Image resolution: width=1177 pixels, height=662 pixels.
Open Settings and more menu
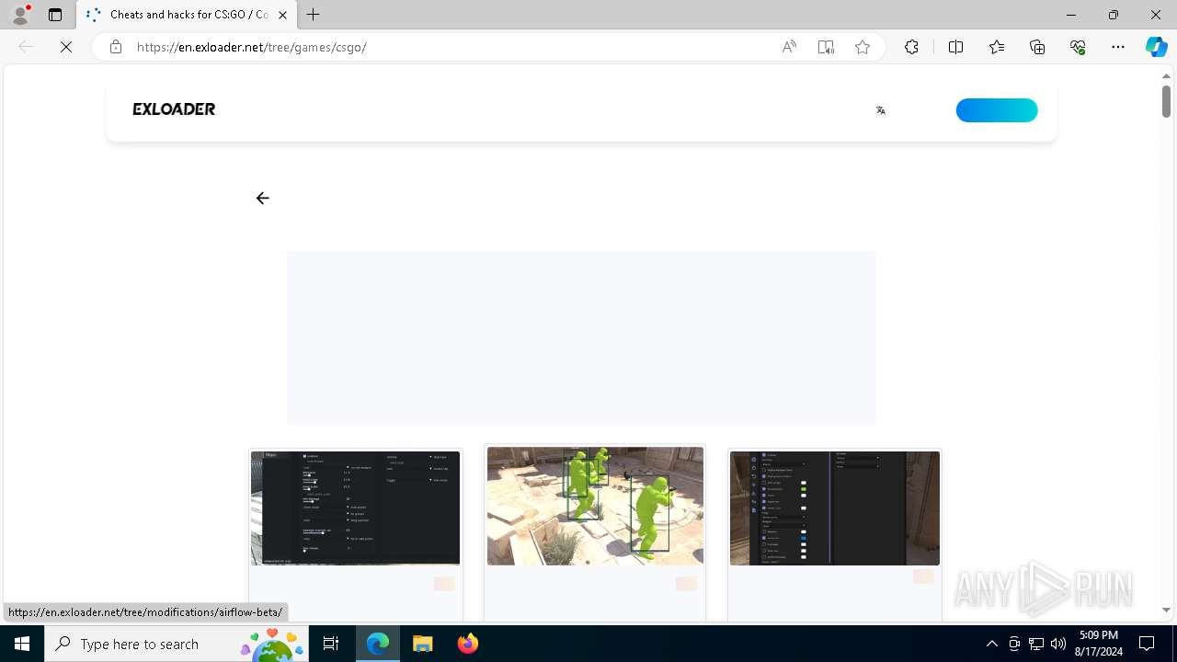[x=1118, y=47]
